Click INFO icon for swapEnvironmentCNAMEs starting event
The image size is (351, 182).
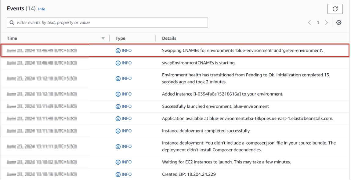click(118, 63)
